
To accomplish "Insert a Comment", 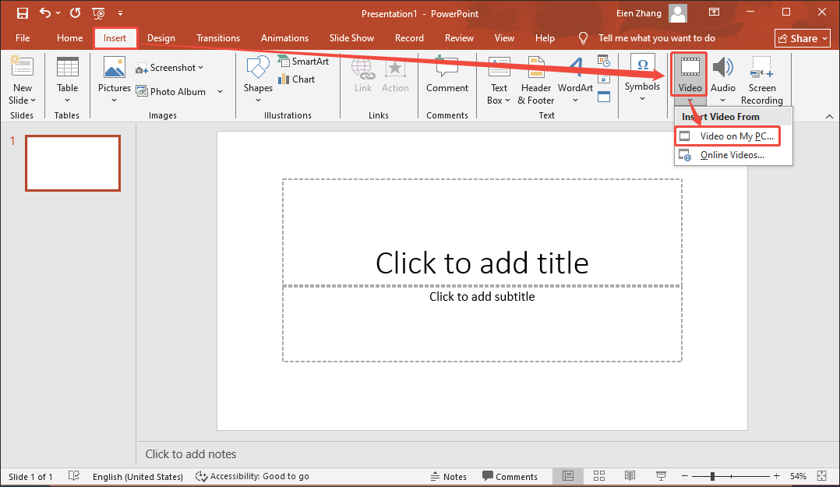I will tap(446, 75).
